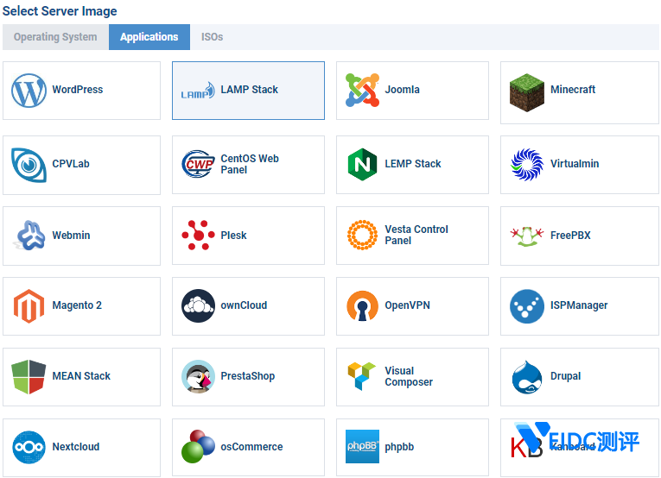Select the LEMP Stack Nginx icon

[362, 164]
